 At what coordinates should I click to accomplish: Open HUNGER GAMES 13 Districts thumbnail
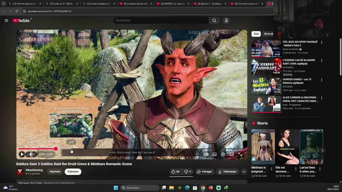[x=266, y=86]
